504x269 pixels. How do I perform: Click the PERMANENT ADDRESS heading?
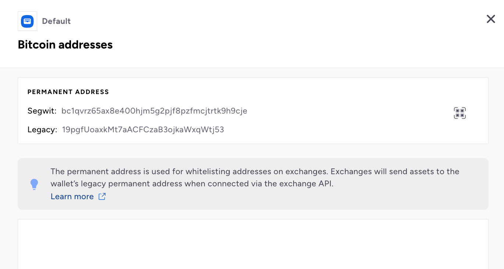(x=68, y=92)
